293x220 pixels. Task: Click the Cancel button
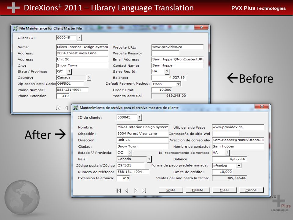coord(251,190)
